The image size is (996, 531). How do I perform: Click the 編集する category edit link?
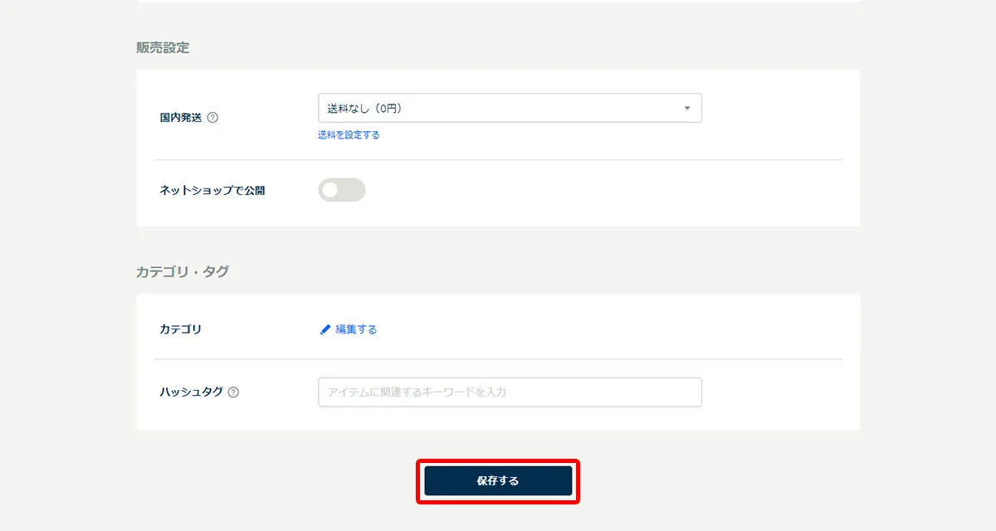tap(357, 329)
